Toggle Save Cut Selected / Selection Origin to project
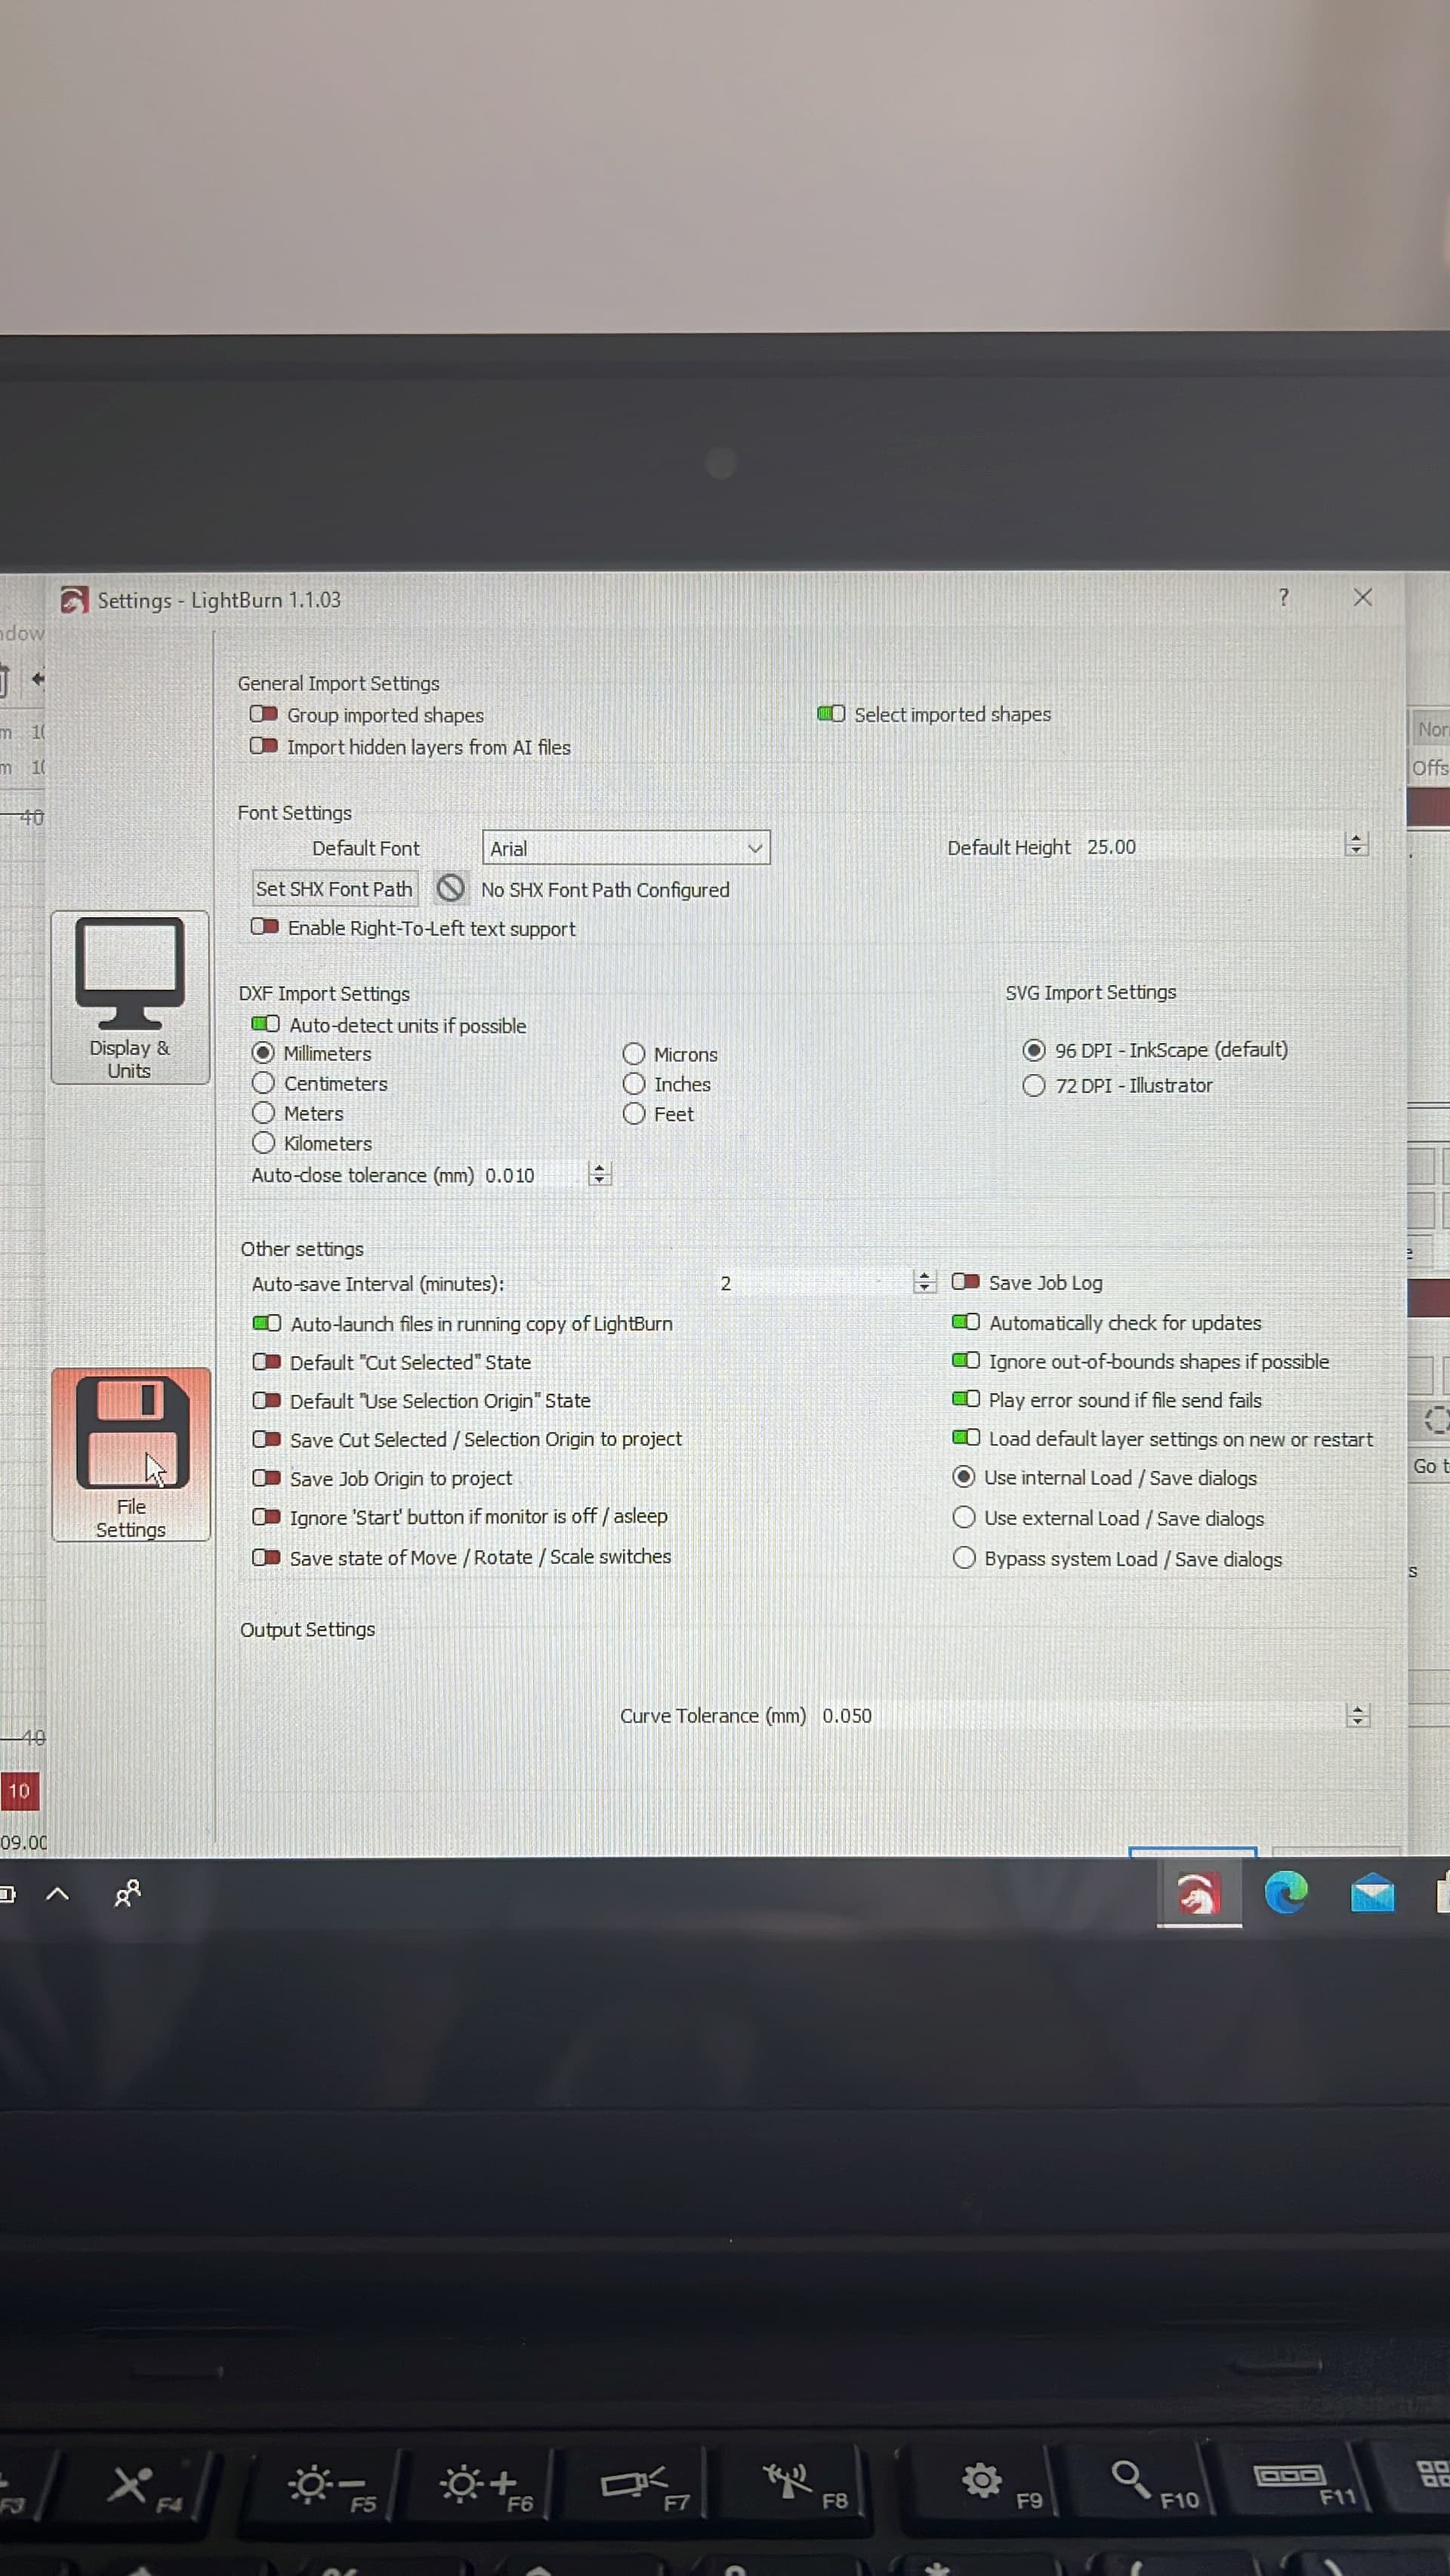Image resolution: width=1450 pixels, height=2576 pixels. pos(267,1439)
